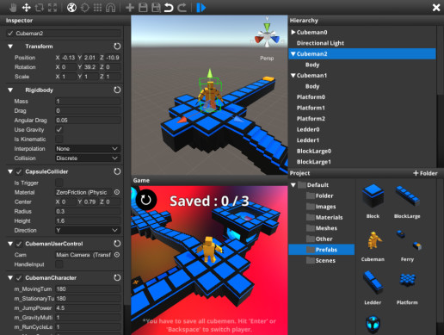This screenshot has width=444, height=335.
Task: Click the save as icon
Action: (x=156, y=8)
